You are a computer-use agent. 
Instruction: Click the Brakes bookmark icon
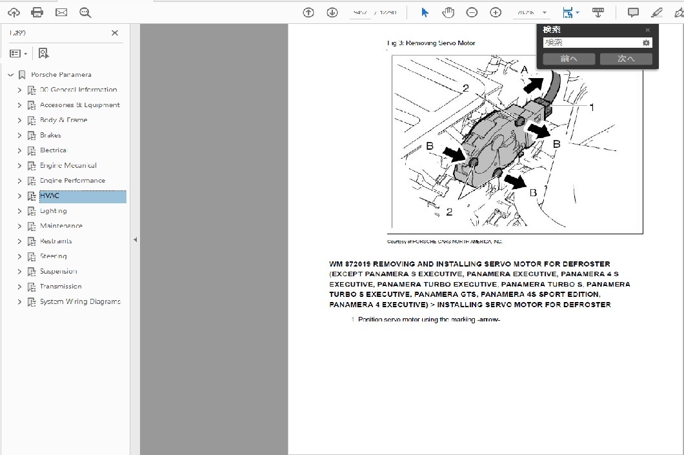(32, 136)
